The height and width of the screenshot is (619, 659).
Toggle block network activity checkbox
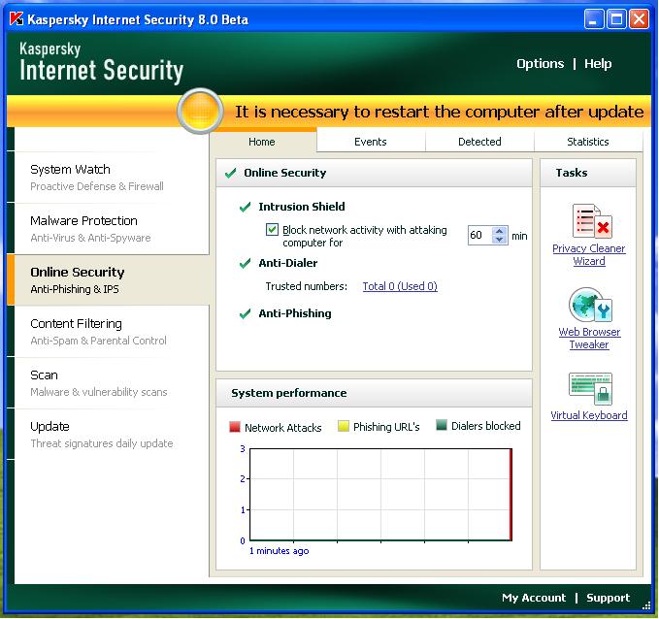click(x=272, y=229)
